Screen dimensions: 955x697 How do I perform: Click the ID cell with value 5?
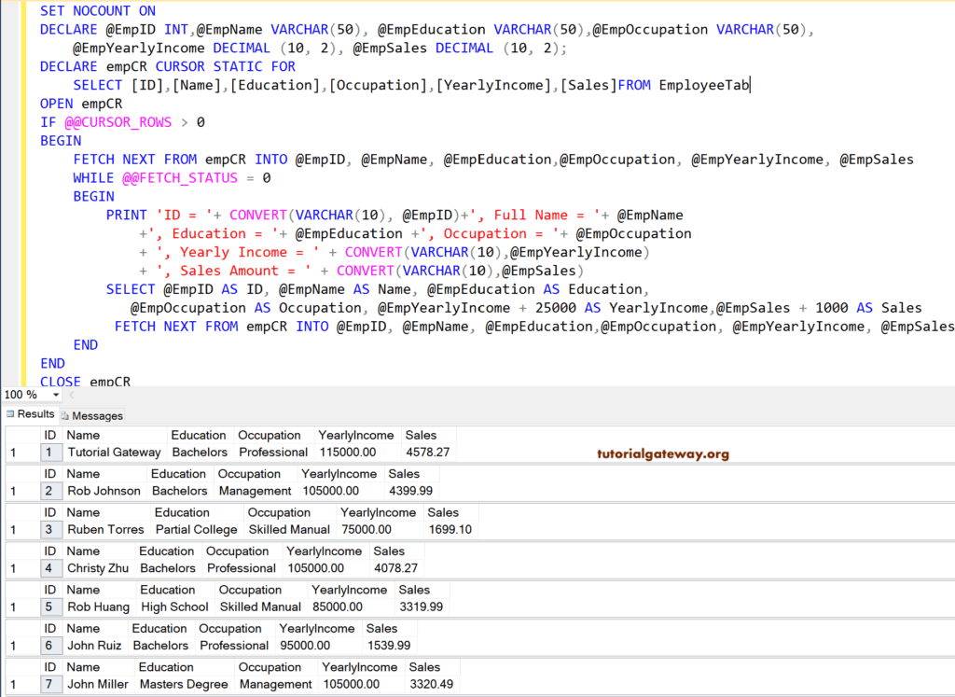[50, 606]
